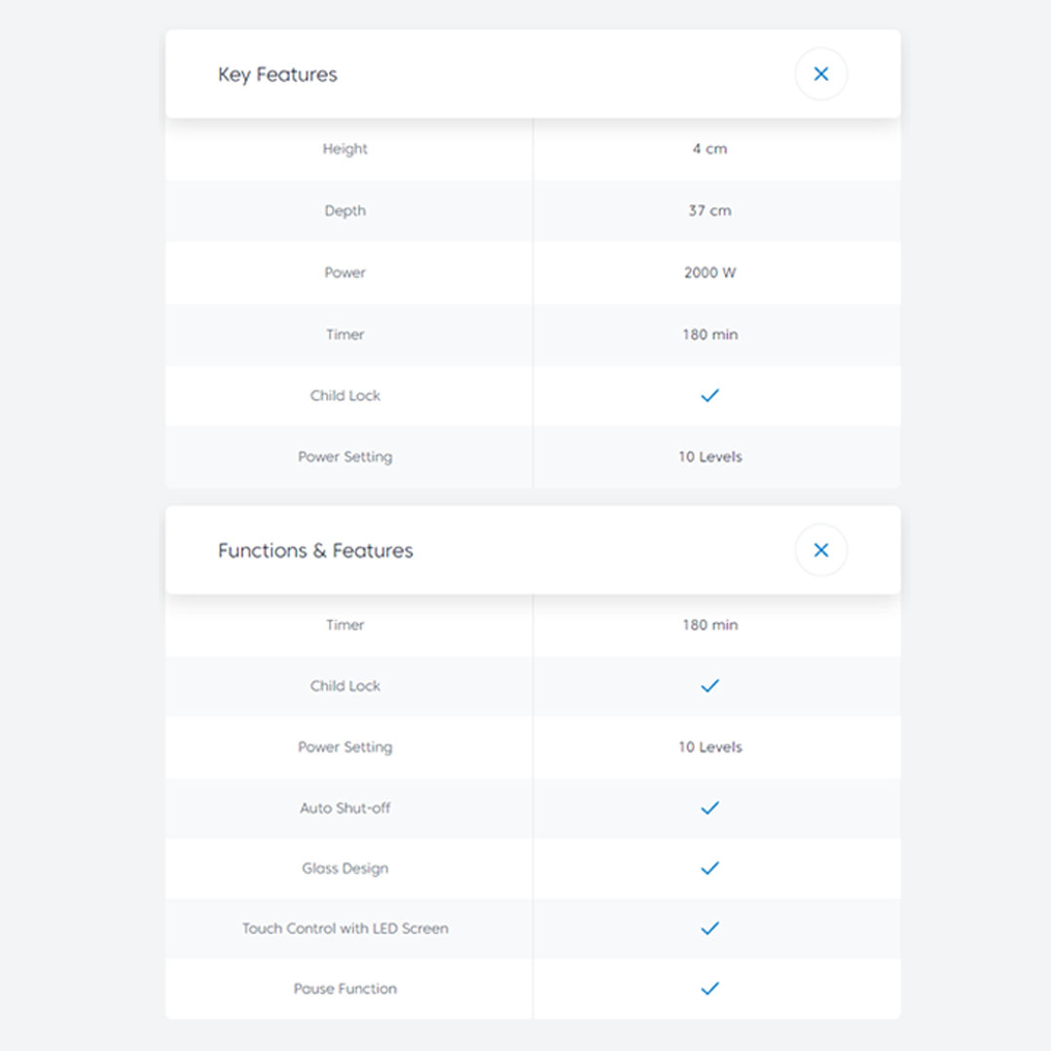Click the 10 Levels value under Key Features

709,456
